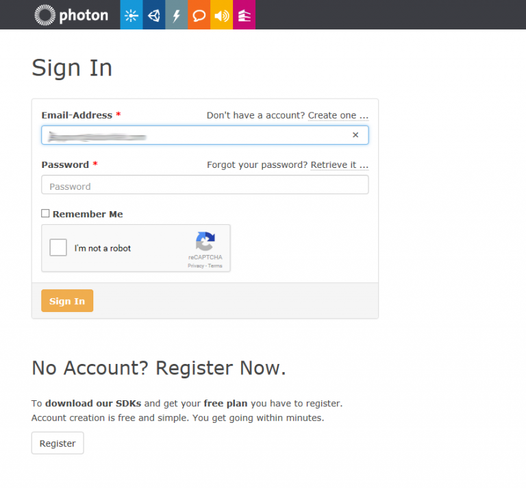Clear the Email-Address field with the X
This screenshot has height=488, width=526.
pos(355,135)
